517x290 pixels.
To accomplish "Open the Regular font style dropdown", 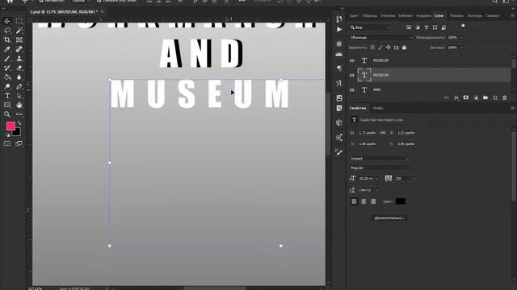I will 380,168.
